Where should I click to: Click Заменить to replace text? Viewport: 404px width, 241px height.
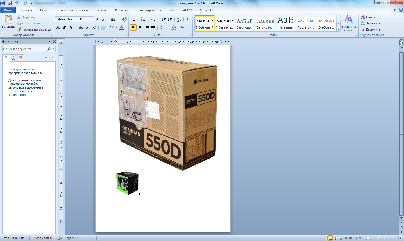click(x=371, y=23)
